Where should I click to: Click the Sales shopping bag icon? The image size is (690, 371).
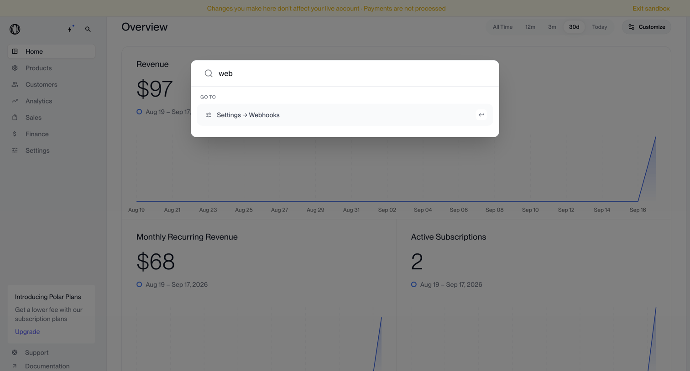pyautogui.click(x=15, y=118)
